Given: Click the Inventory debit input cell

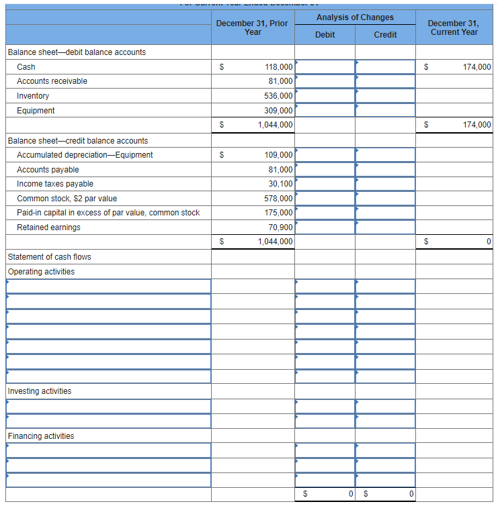Looking at the screenshot, I should (325, 96).
